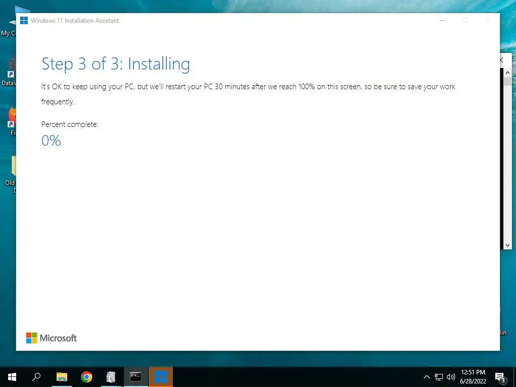
Task: Open the server manager taskbar icon
Action: [x=111, y=377]
